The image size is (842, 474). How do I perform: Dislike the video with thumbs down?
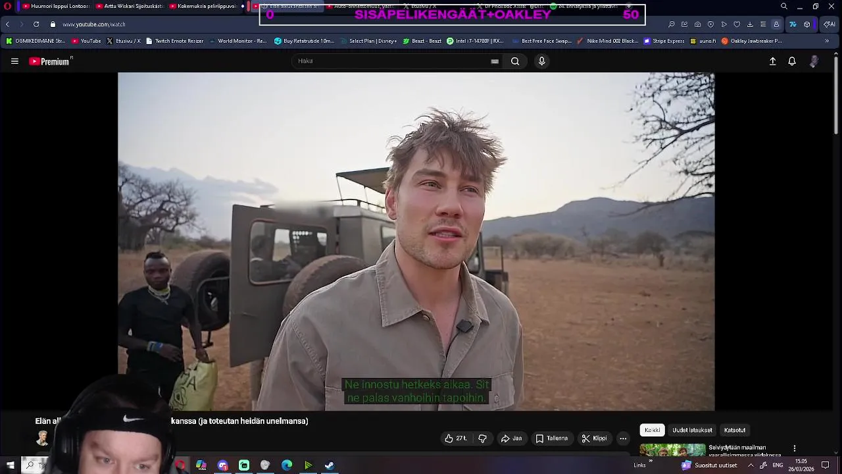pos(482,438)
